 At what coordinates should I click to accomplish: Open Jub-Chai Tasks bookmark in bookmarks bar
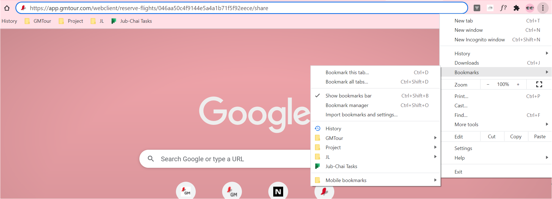(131, 21)
